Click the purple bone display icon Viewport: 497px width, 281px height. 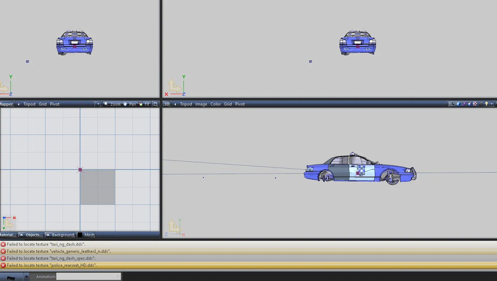point(464,104)
